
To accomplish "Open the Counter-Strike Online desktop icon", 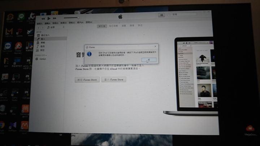I will point(31,18).
